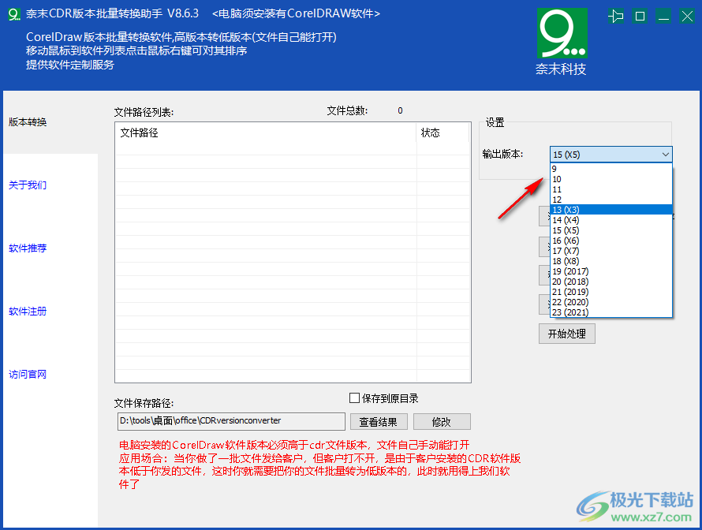The width and height of the screenshot is (702, 530).
Task: Open the 软件推荐 section
Action: [27, 248]
